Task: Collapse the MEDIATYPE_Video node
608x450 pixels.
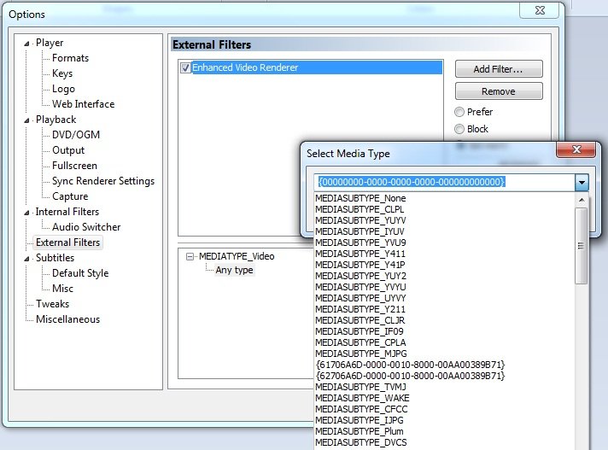Action: pyautogui.click(x=190, y=256)
